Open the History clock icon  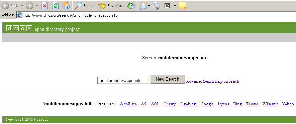point(131,6)
